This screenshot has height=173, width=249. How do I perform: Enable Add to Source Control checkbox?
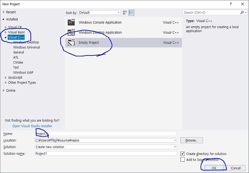(183, 159)
